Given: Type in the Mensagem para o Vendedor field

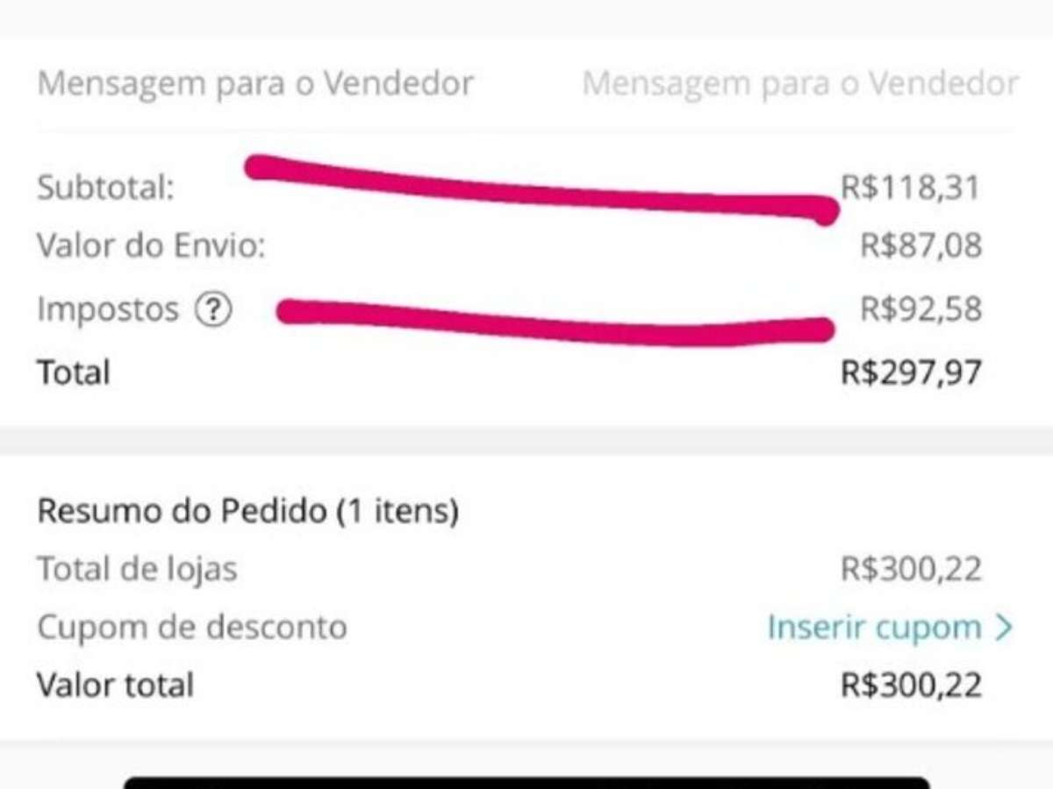Looking at the screenshot, I should (799, 84).
